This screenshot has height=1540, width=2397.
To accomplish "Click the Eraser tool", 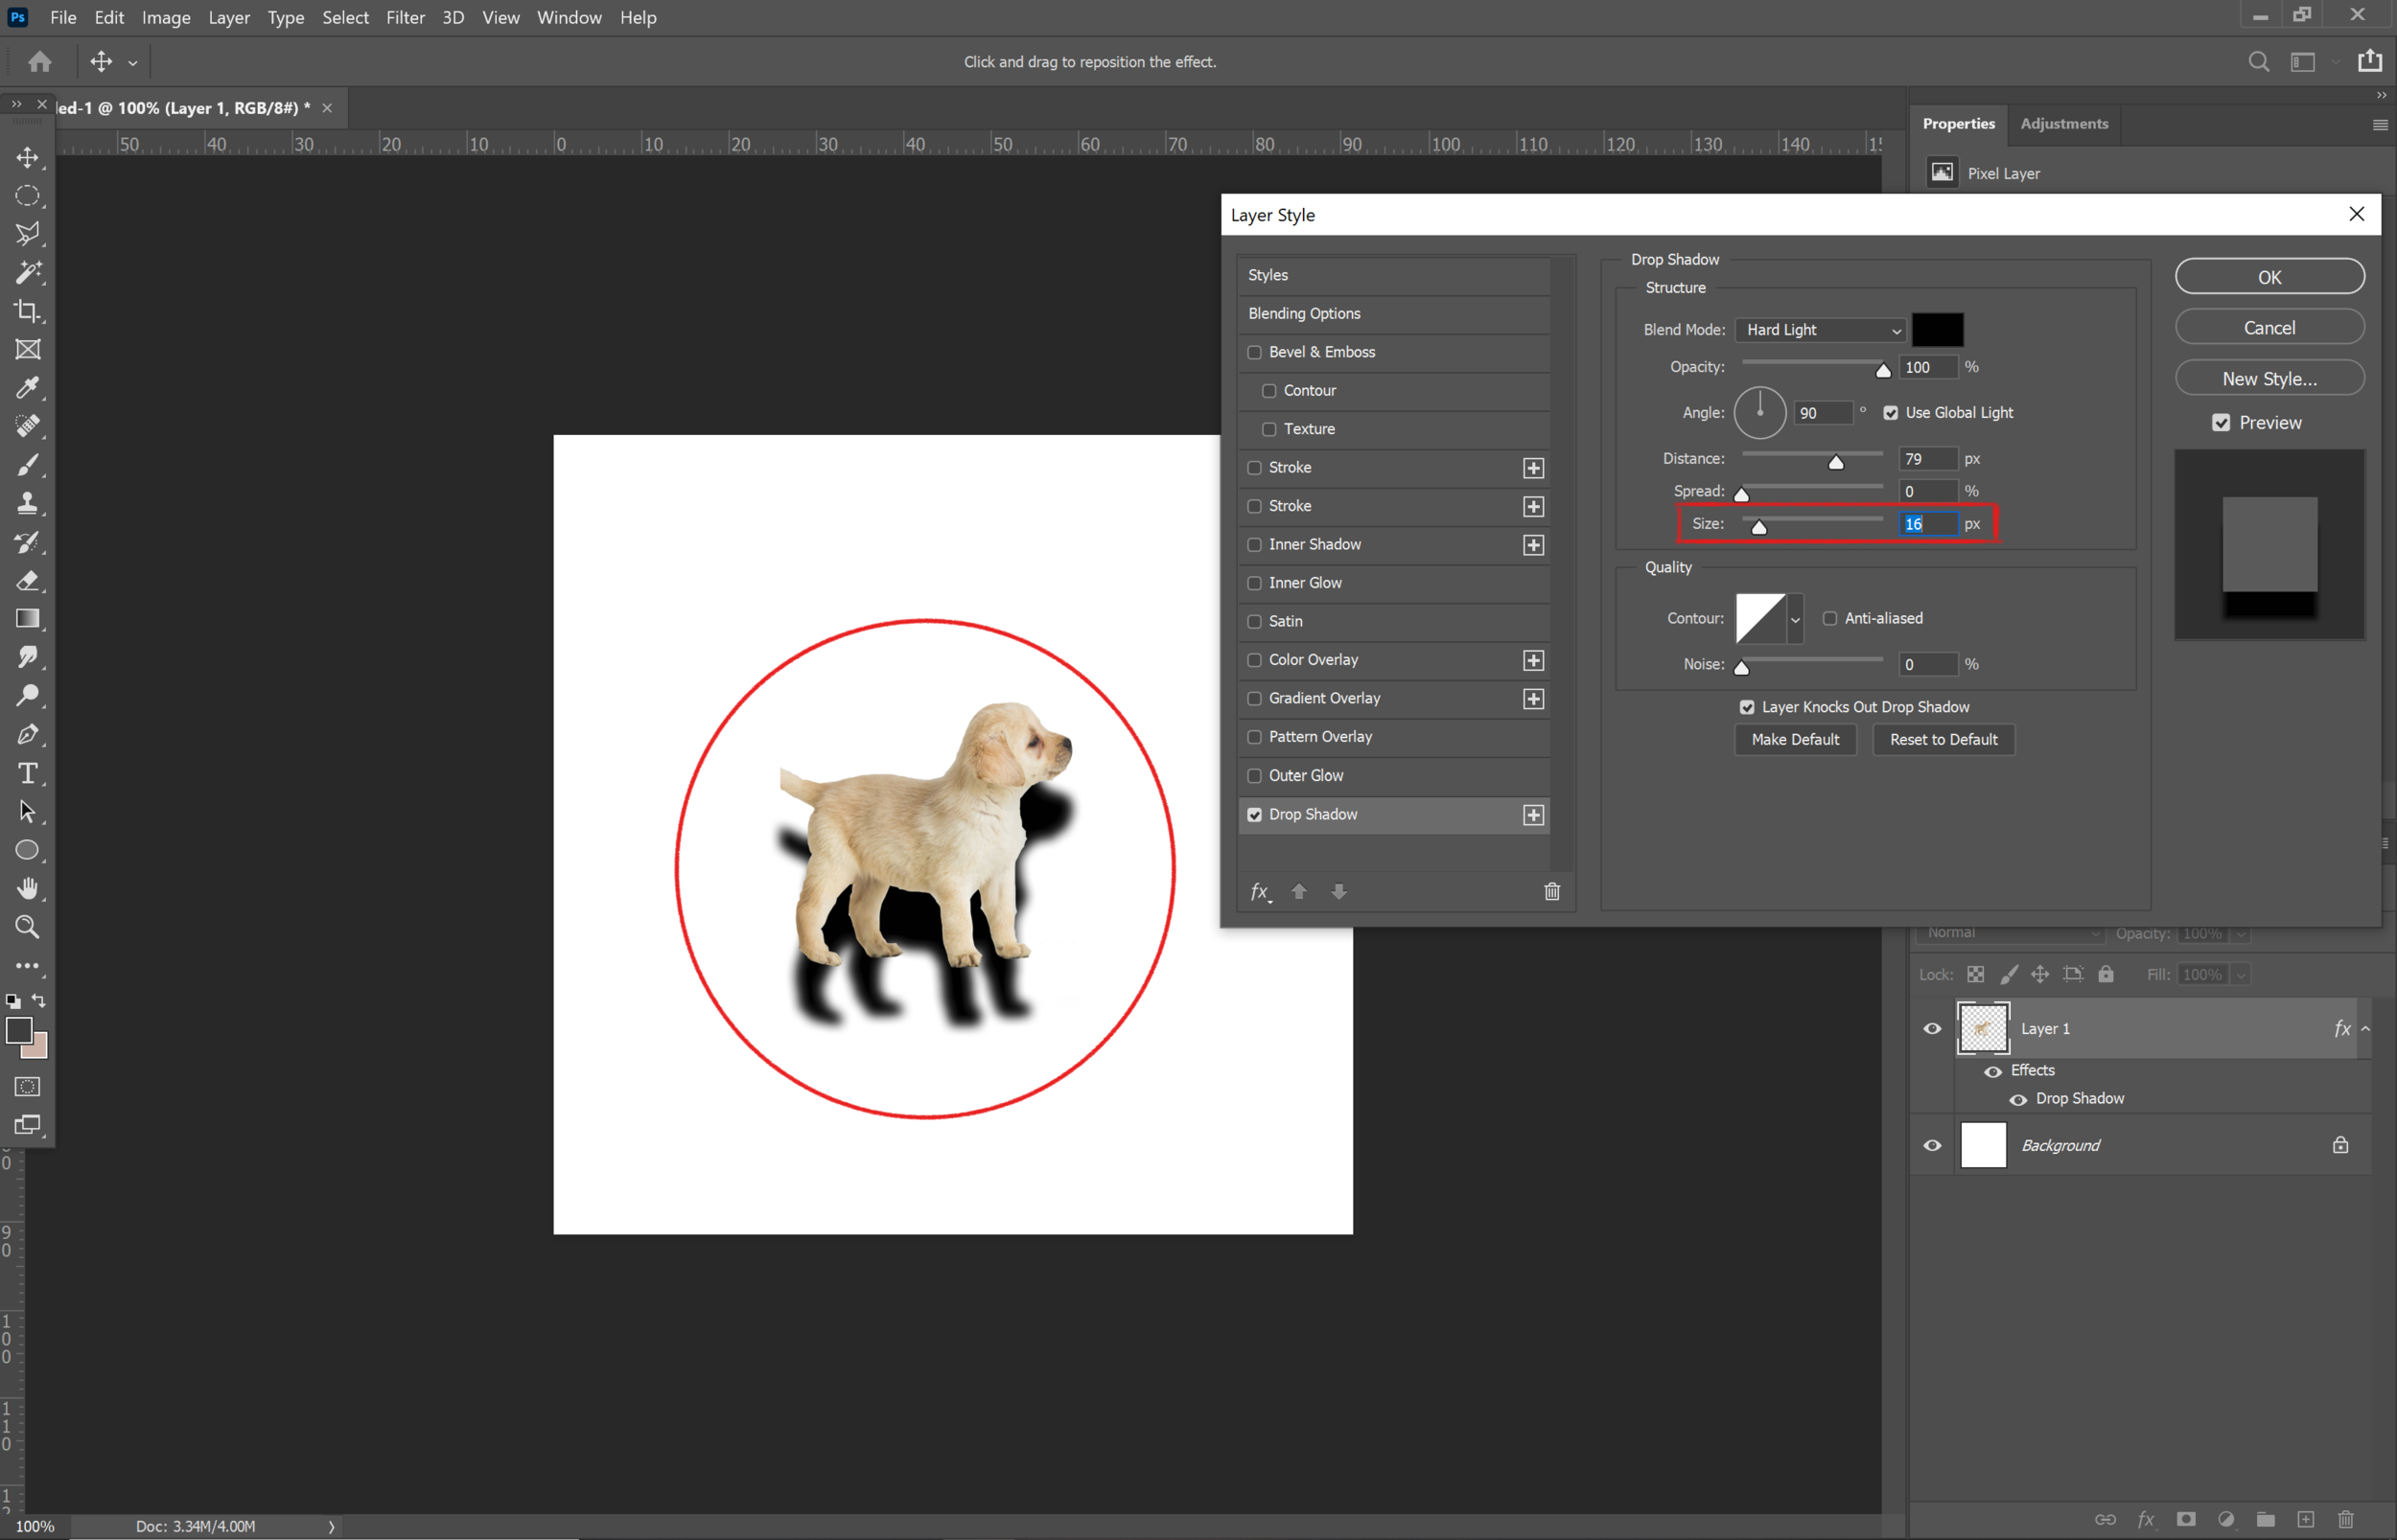I will pyautogui.click(x=28, y=580).
